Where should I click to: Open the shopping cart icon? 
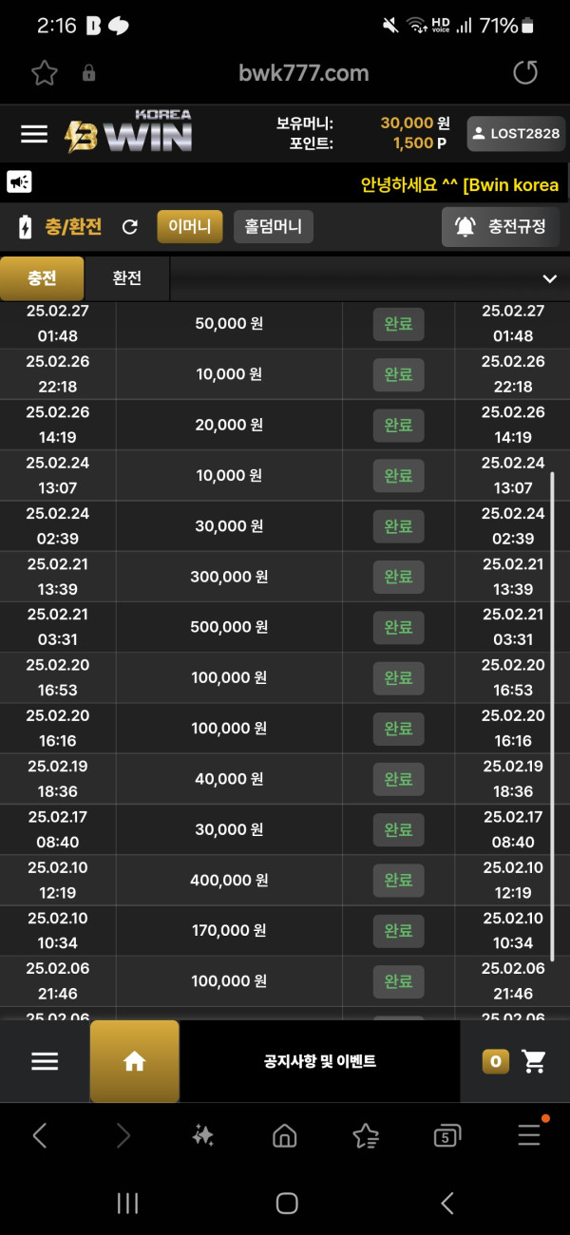click(x=534, y=1061)
